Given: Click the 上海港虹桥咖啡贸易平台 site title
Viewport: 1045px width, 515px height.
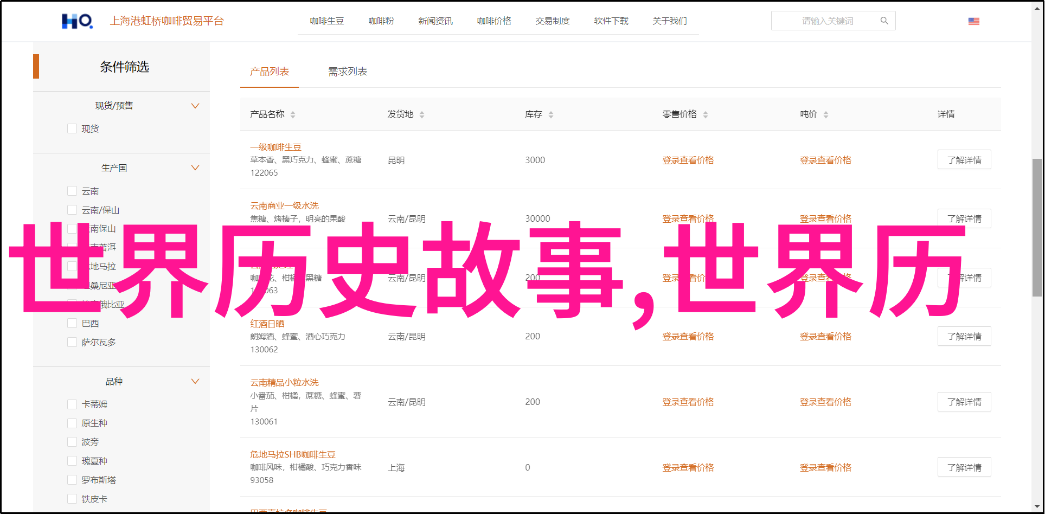Looking at the screenshot, I should point(167,21).
